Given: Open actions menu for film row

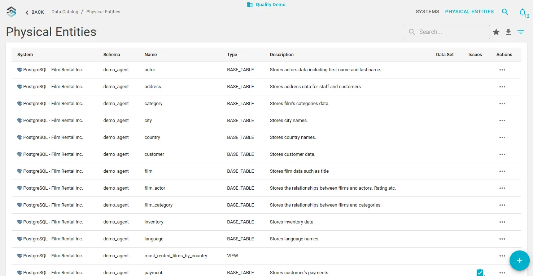Looking at the screenshot, I should coord(502,171).
